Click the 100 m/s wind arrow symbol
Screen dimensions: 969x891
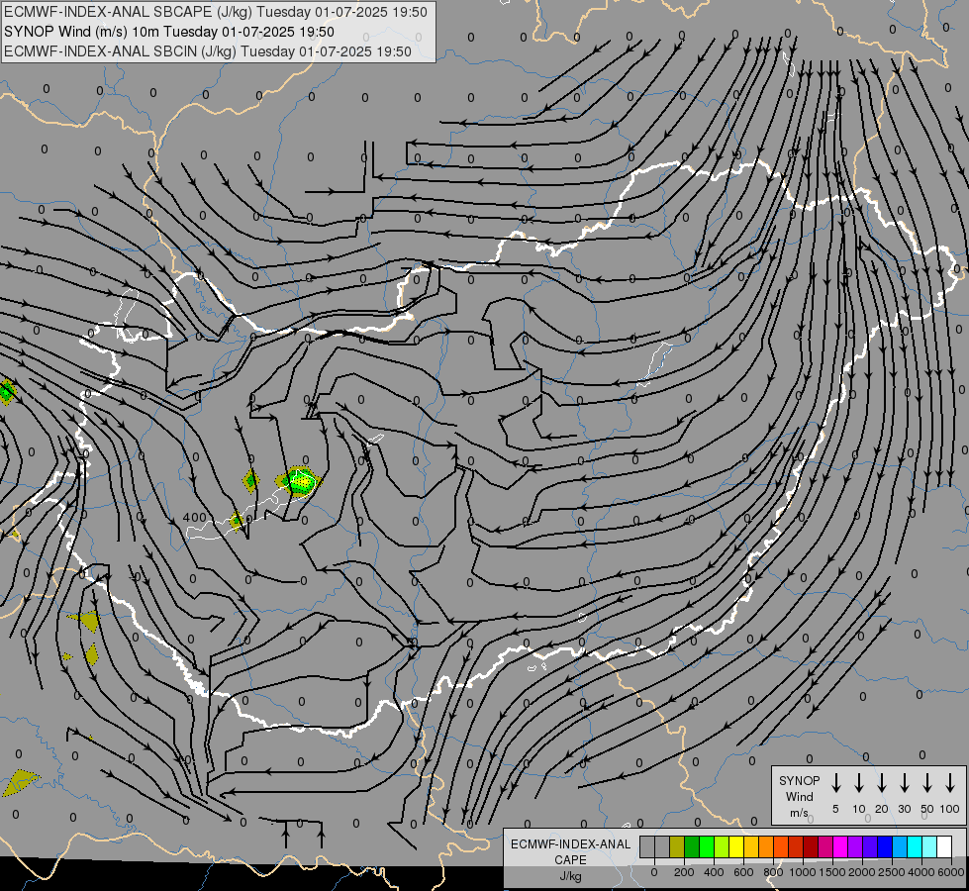tap(950, 783)
